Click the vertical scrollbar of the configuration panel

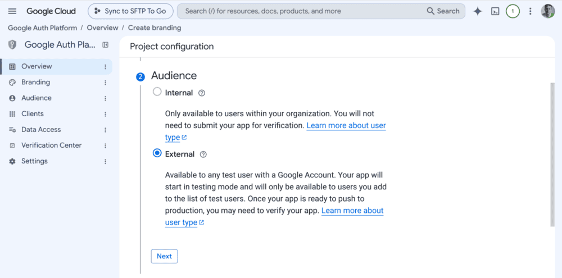tap(552, 154)
